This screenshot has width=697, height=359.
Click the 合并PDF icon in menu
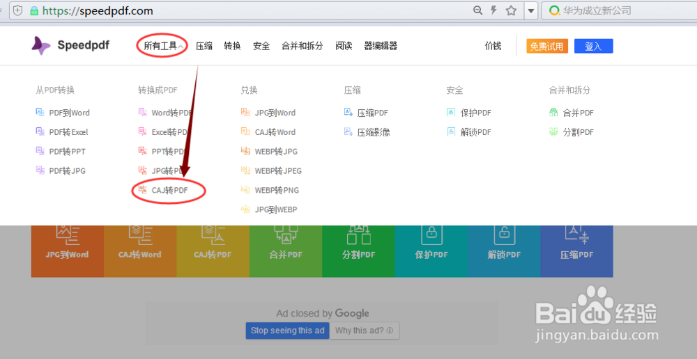click(x=554, y=112)
